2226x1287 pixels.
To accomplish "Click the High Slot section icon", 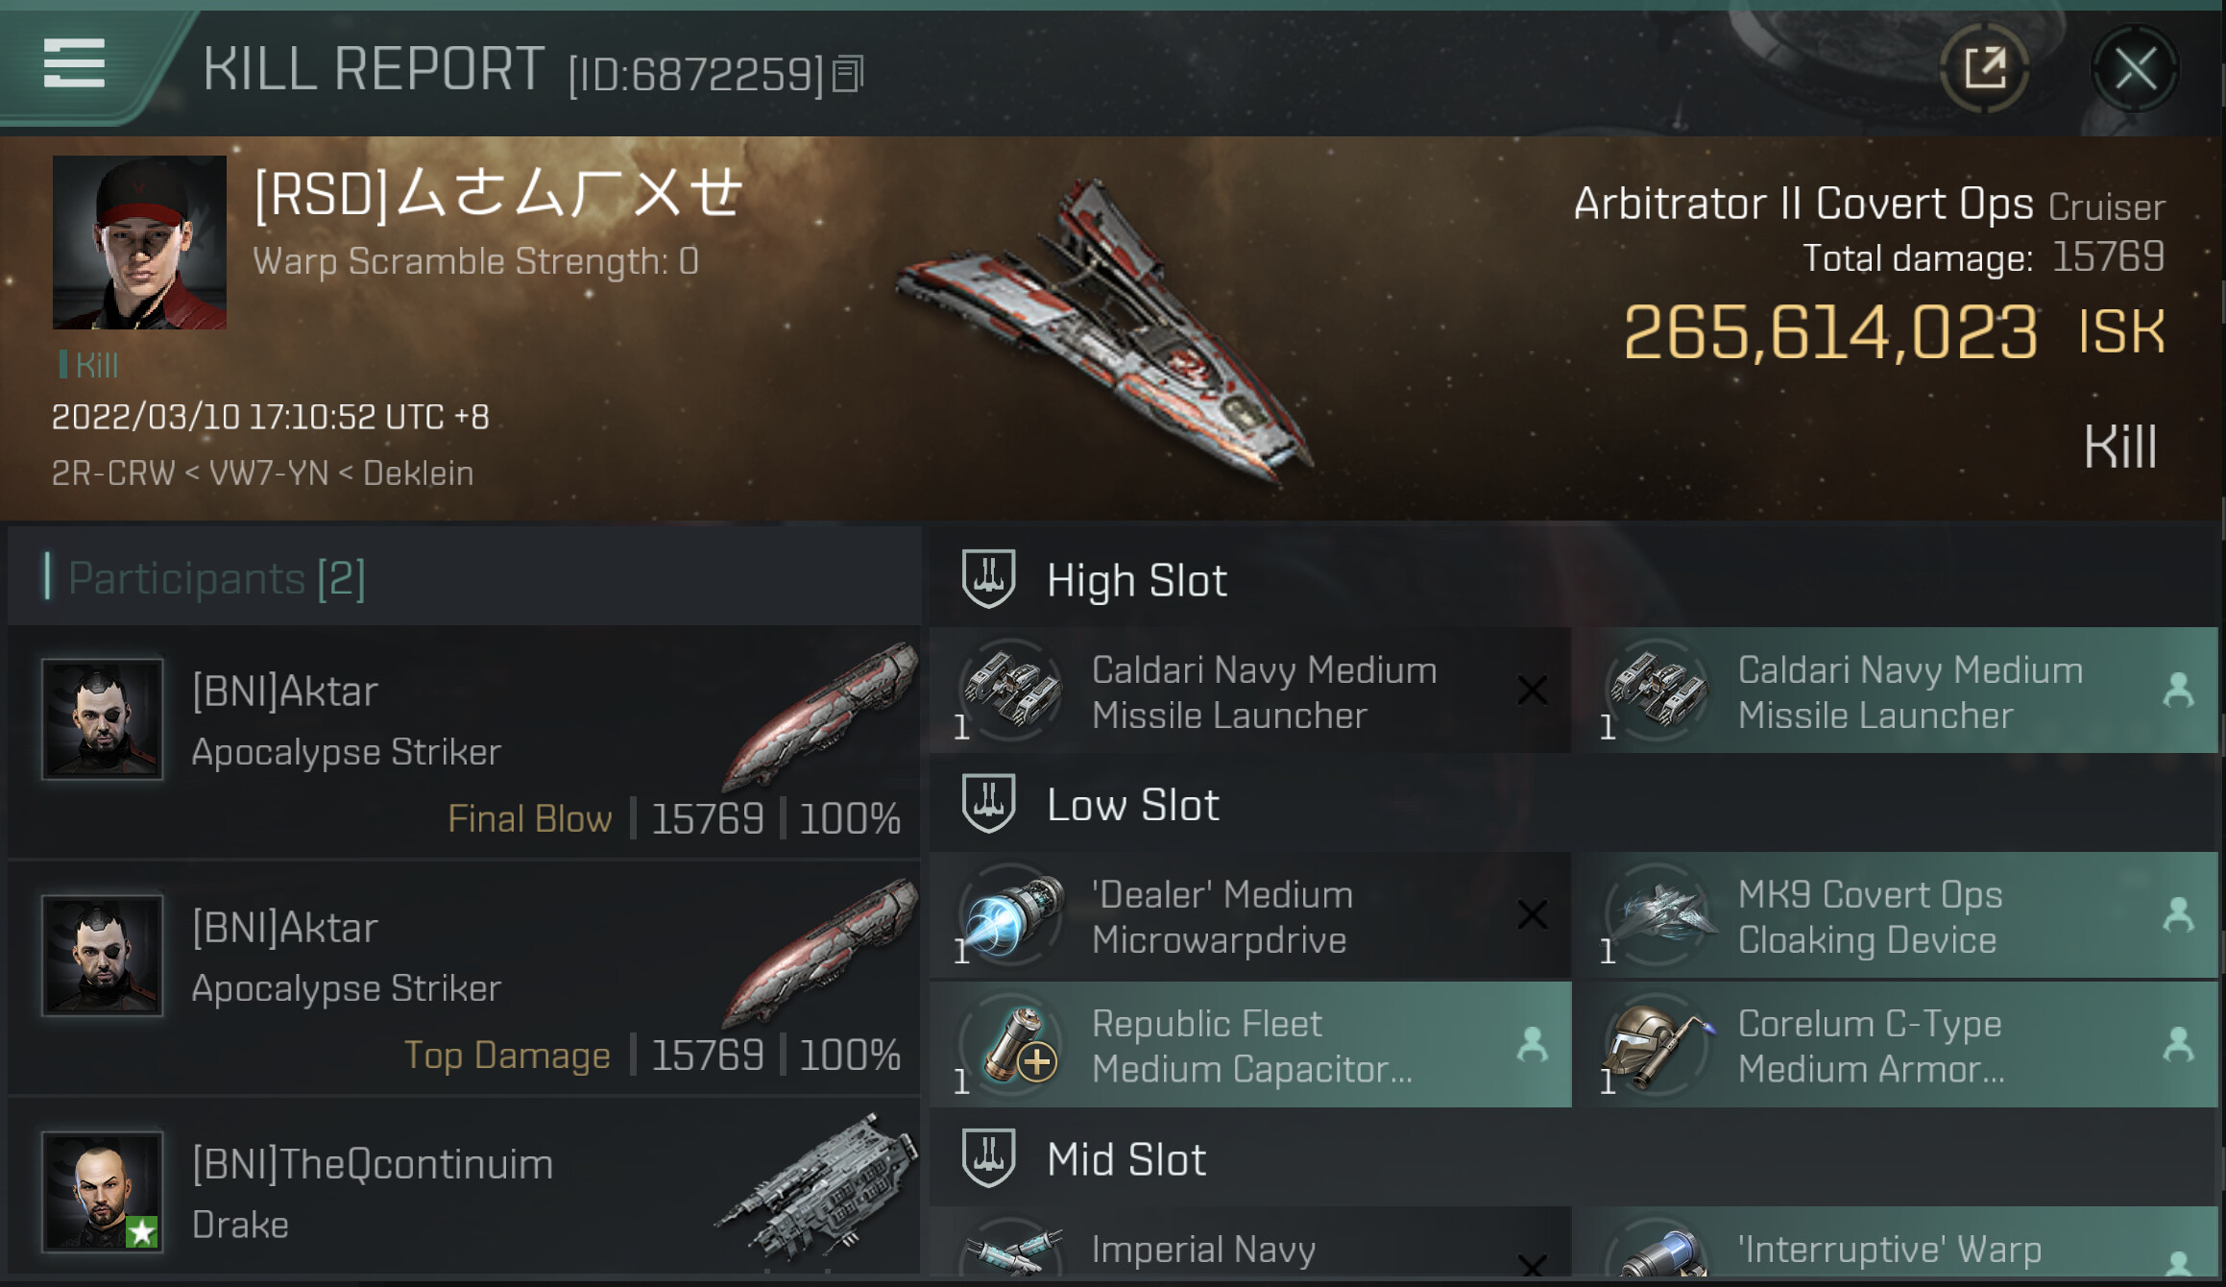I will [988, 579].
